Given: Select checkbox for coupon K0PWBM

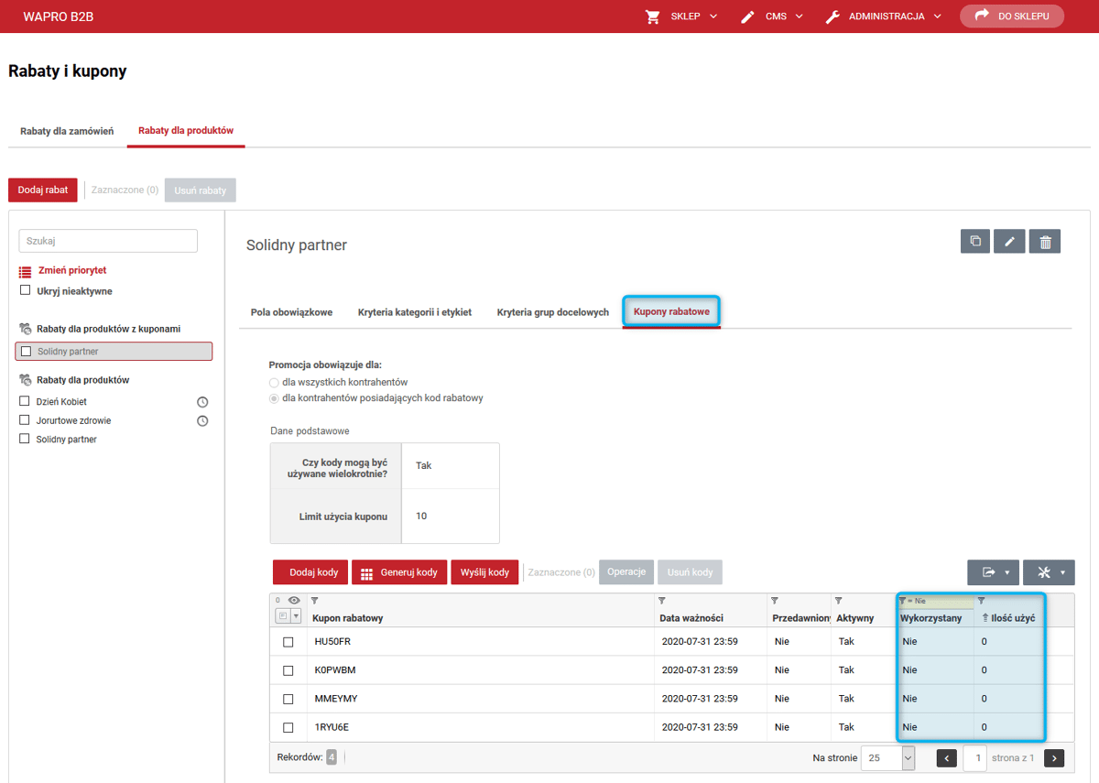Looking at the screenshot, I should [x=288, y=670].
